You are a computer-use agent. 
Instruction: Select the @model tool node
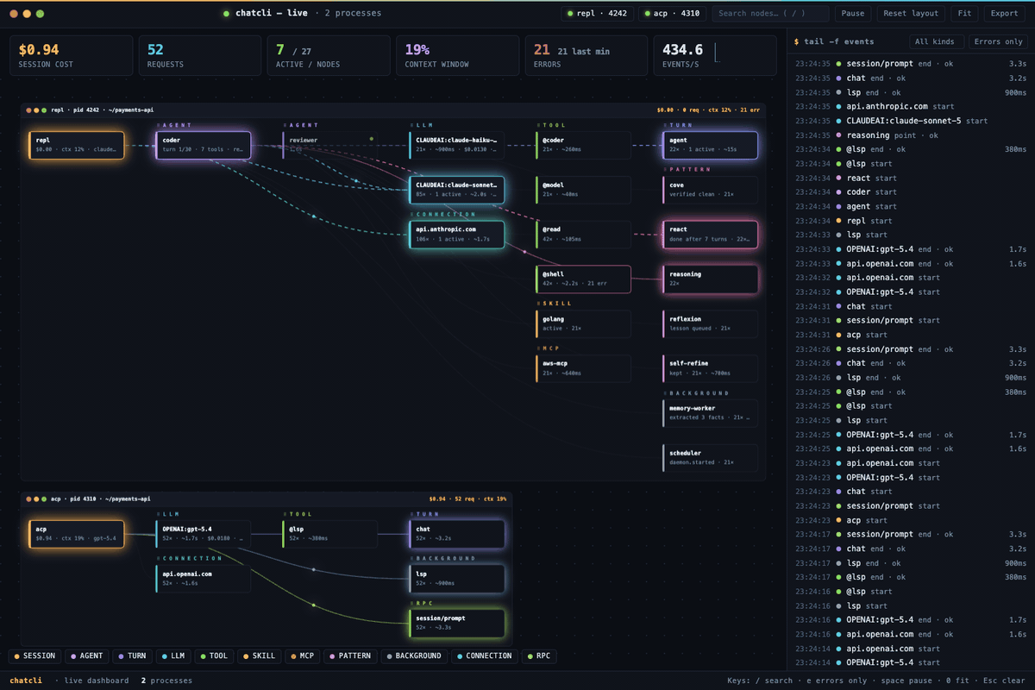coord(583,190)
